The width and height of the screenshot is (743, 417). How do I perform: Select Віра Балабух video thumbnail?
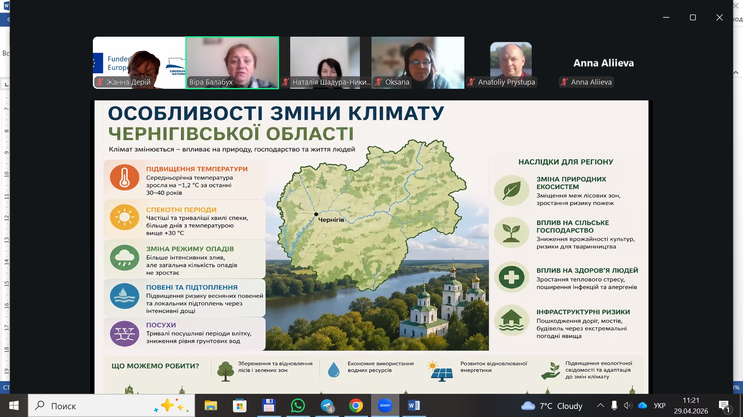(232, 63)
